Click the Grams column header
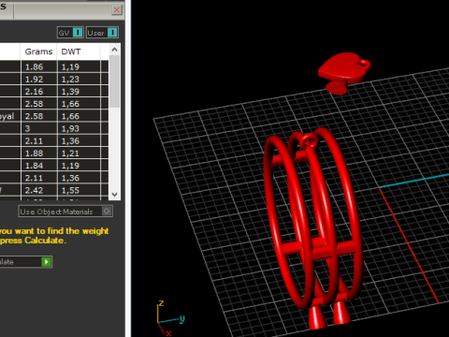Screen dimensions: 449x337 click(38, 51)
